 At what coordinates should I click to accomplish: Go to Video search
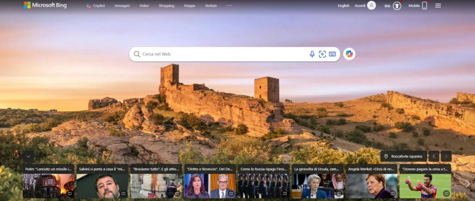pyautogui.click(x=144, y=6)
